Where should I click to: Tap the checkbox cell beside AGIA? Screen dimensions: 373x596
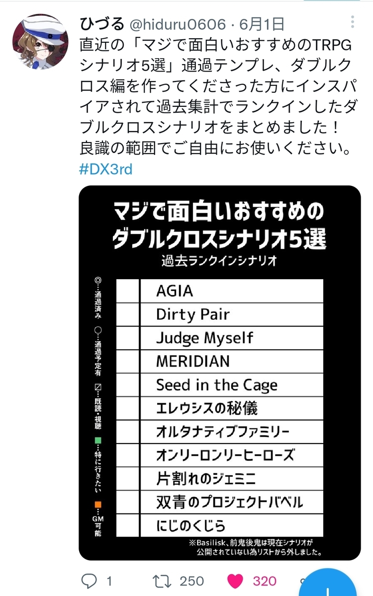[x=128, y=291]
